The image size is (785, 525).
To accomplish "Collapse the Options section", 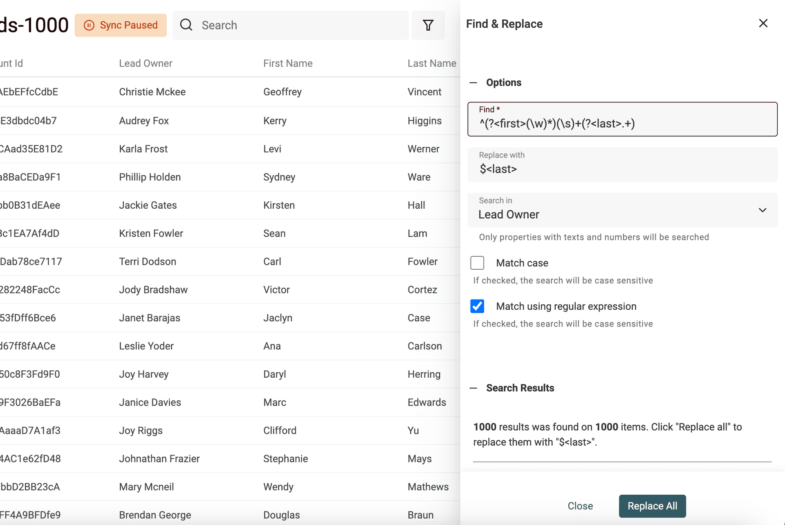I will [473, 83].
